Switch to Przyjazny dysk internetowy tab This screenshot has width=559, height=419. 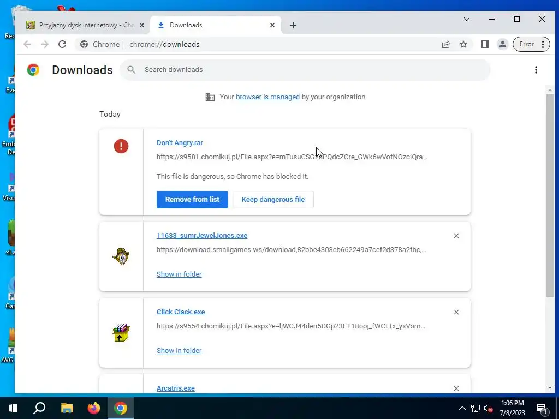point(86,25)
